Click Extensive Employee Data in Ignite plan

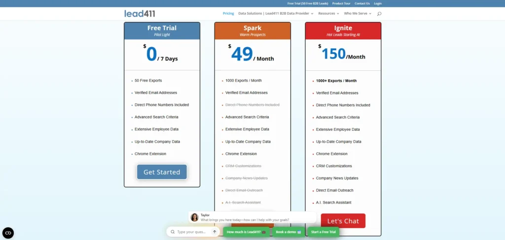338,129
